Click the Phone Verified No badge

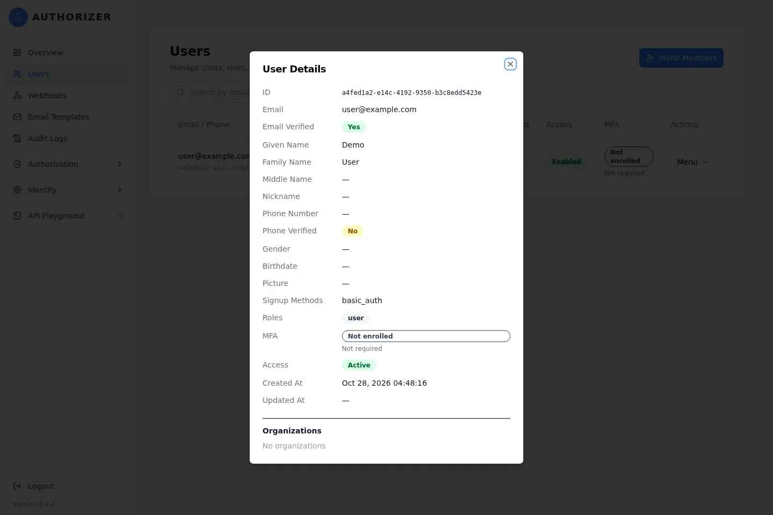[x=353, y=231]
